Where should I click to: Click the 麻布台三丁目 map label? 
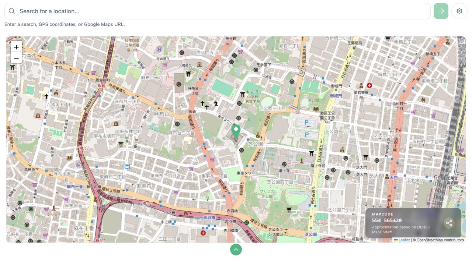coord(127,101)
